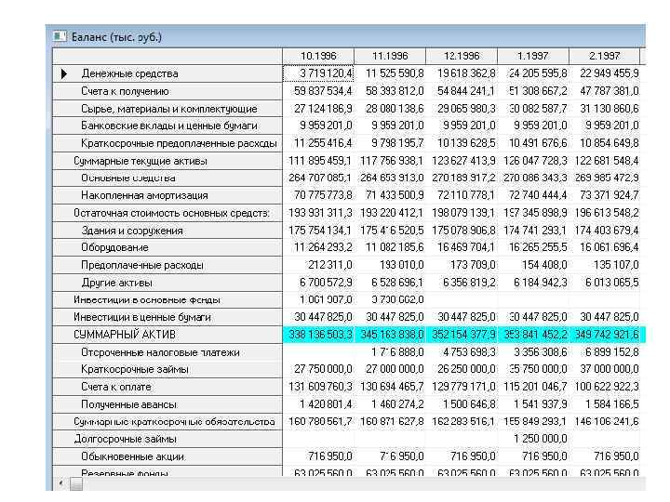Select the Инвестиции в ценные бумаги row

167,317
